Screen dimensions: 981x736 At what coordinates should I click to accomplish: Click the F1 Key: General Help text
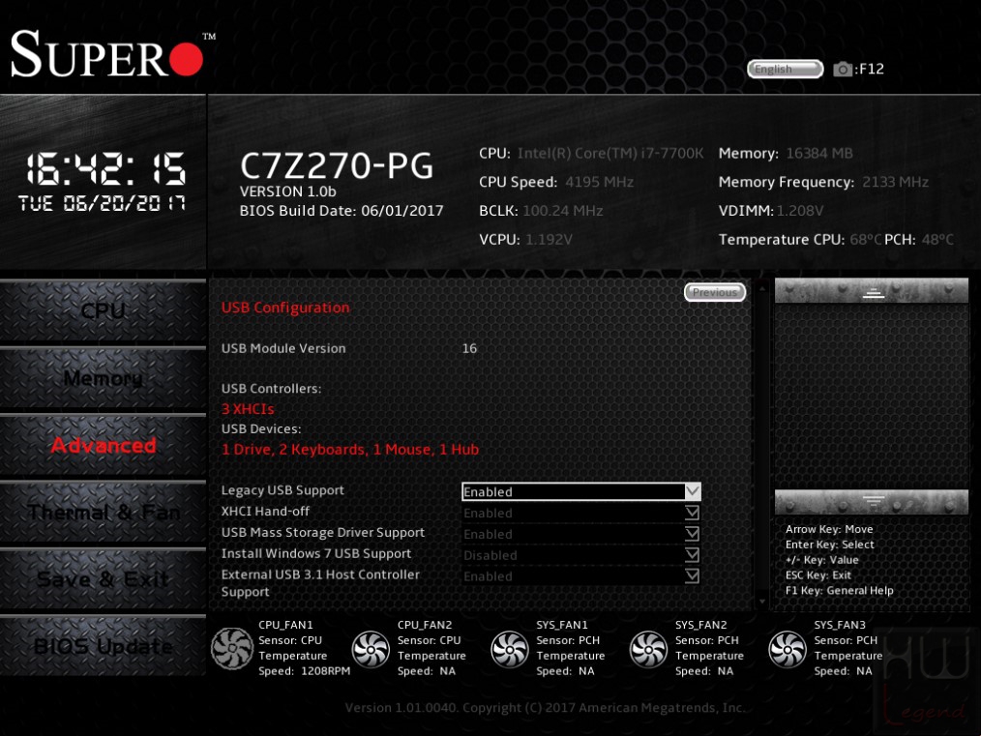pos(840,590)
